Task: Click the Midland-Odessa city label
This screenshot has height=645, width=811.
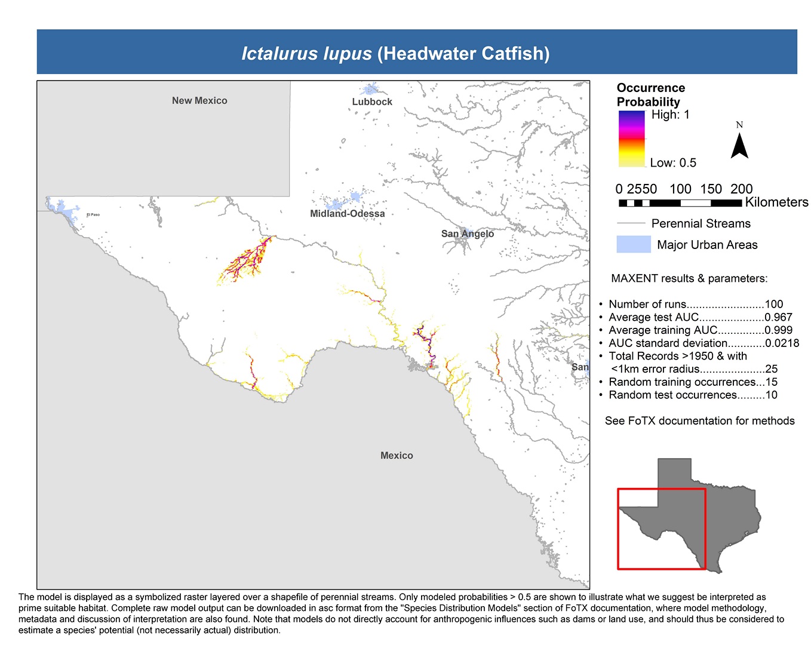Action: (x=348, y=214)
